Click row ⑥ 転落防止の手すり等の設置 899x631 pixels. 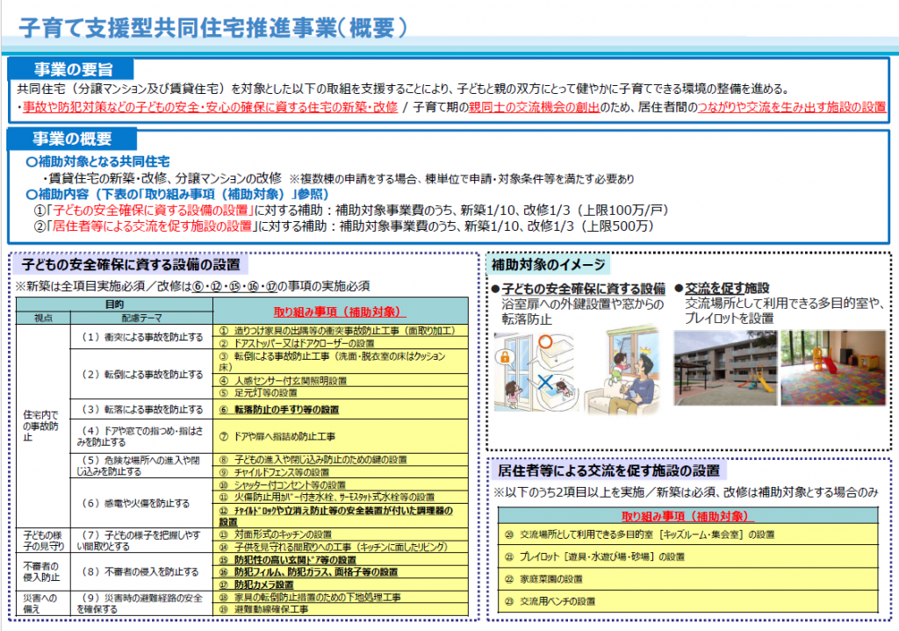pos(341,409)
